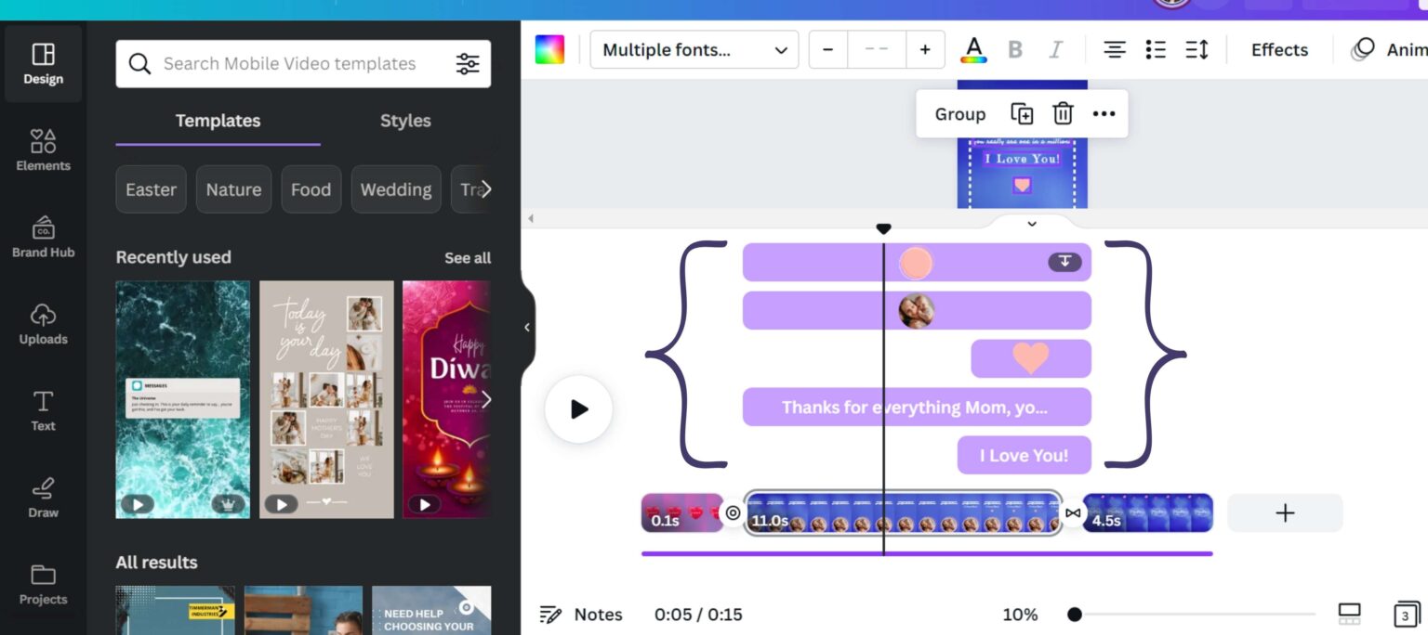
Task: Toggle italic formatting
Action: pos(1056,49)
